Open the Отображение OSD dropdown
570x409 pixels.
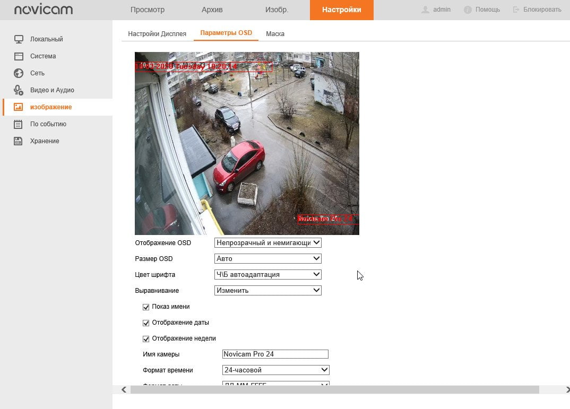click(268, 242)
